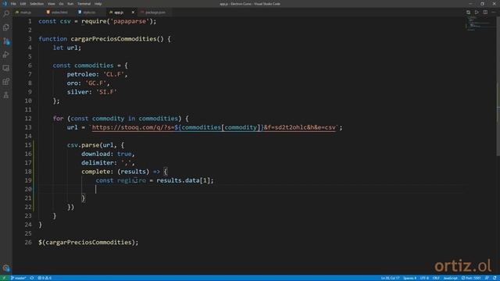Open the Testing flask icon
This screenshot has height=281, width=500.
pos(6,95)
